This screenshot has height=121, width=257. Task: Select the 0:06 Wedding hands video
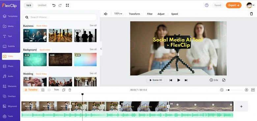coord(35,82)
